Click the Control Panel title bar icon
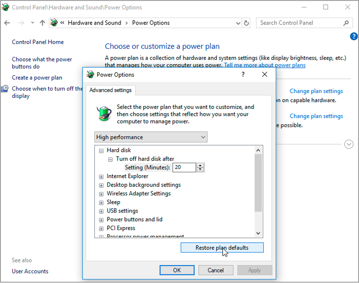 click(x=5, y=7)
